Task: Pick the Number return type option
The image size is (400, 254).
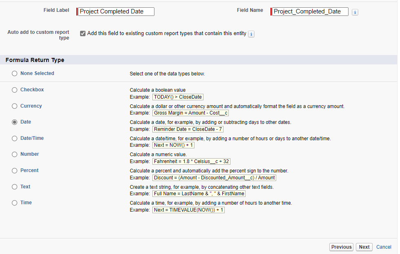Action: coord(15,155)
